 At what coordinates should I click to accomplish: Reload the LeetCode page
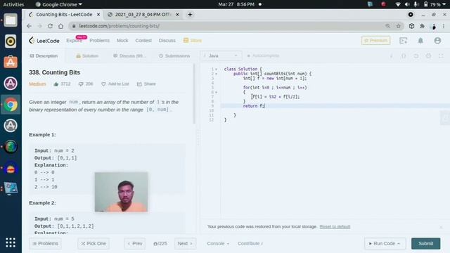tap(50, 26)
